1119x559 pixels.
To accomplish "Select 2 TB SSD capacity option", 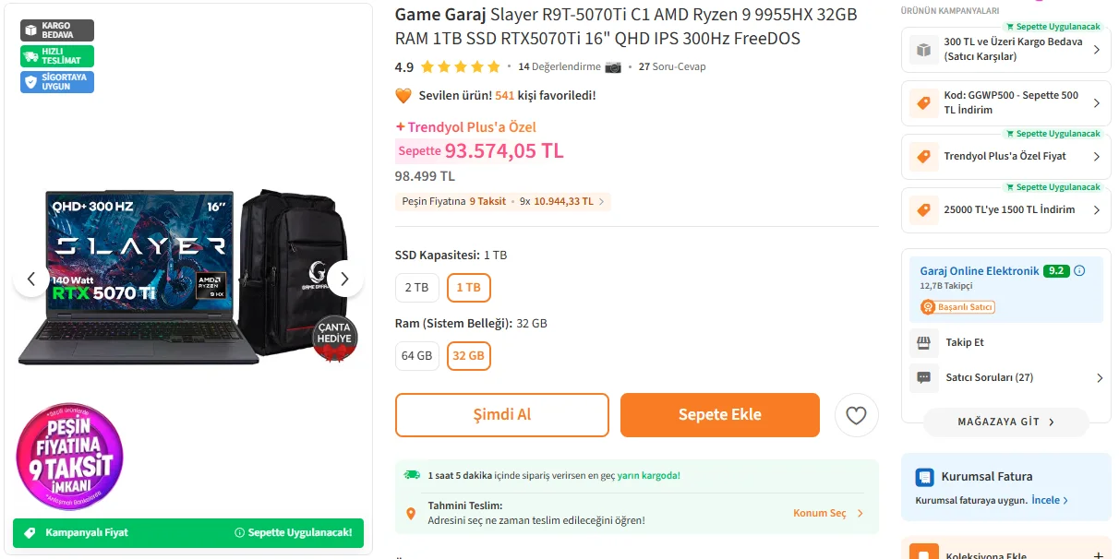I will [x=416, y=288].
